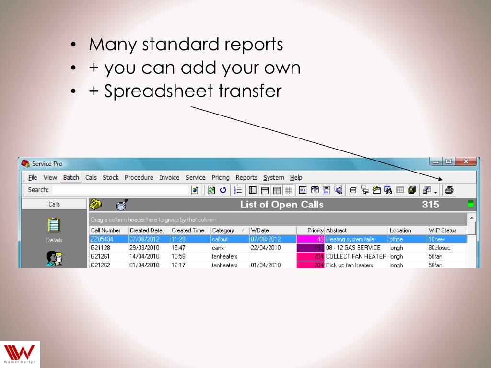491x368 pixels.
Task: Toggle the grid view toolbar button
Action: point(289,190)
